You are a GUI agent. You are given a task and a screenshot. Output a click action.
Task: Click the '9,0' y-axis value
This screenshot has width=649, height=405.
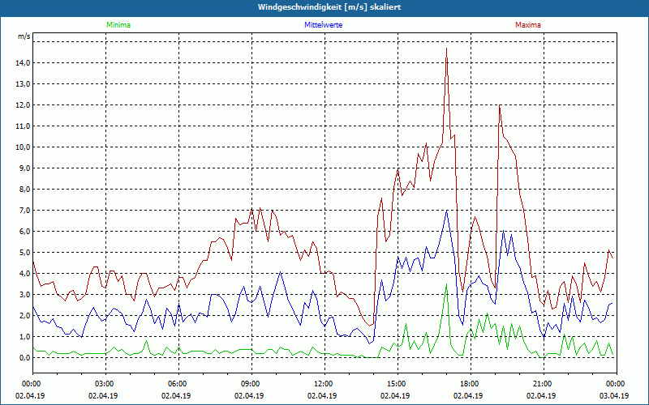pyautogui.click(x=24, y=168)
